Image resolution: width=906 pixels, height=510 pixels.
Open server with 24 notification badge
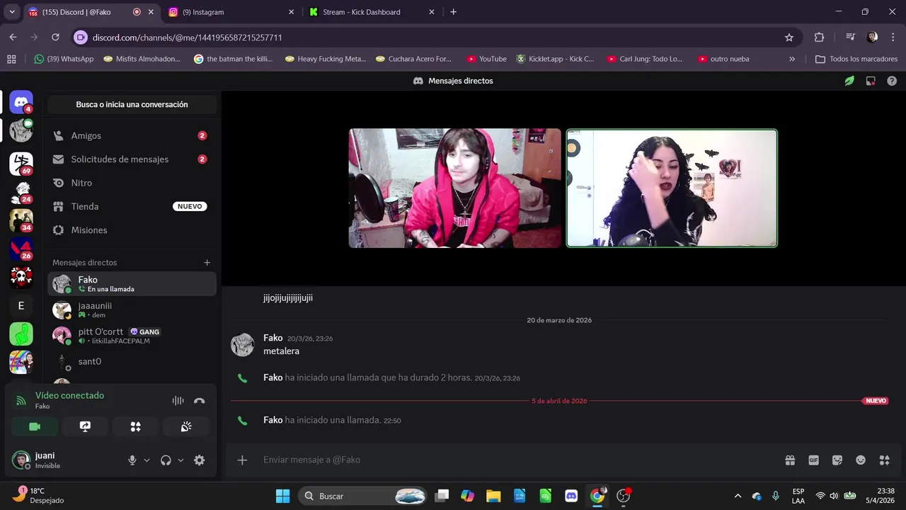click(x=21, y=192)
